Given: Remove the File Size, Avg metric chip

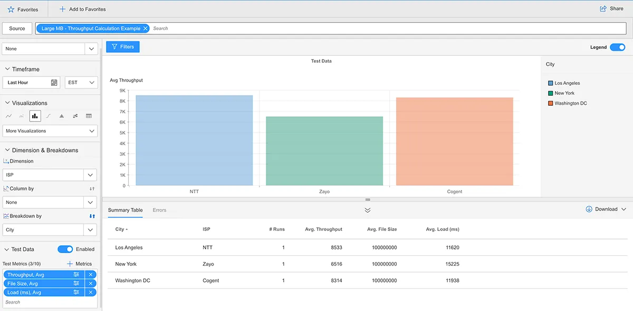Looking at the screenshot, I should coord(90,284).
